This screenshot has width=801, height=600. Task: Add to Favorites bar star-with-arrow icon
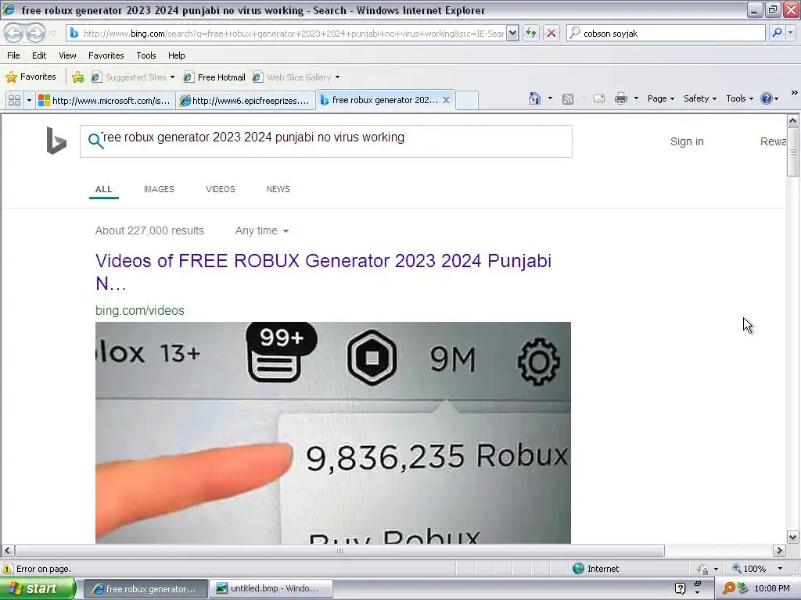(x=78, y=77)
